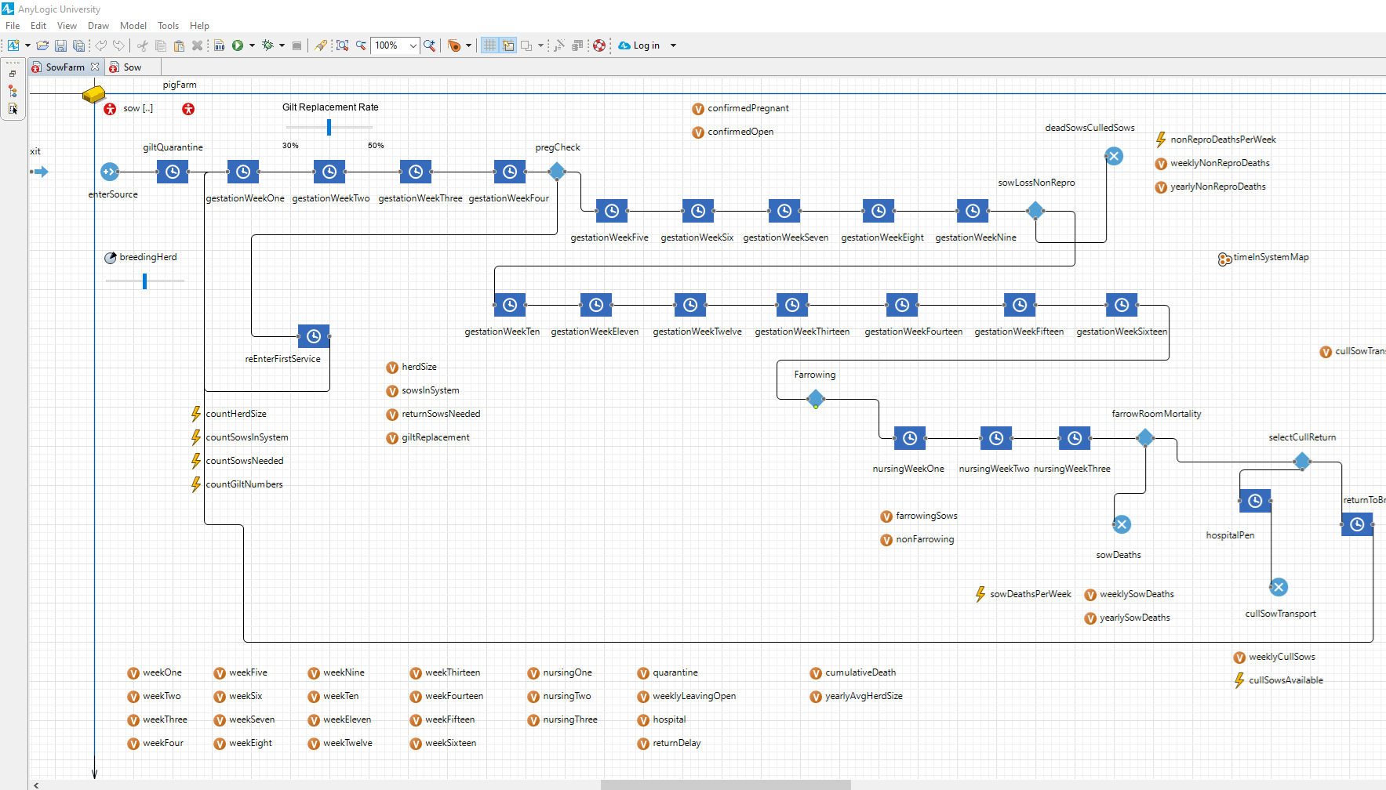
Task: Toggle the snap-to-grid button
Action: click(508, 45)
